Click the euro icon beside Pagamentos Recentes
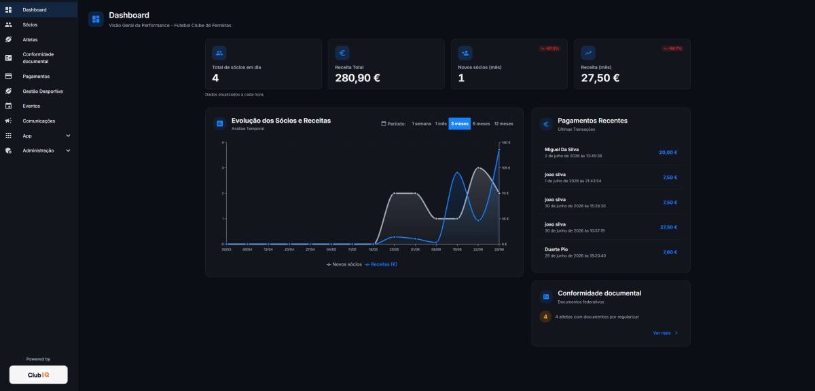 545,124
